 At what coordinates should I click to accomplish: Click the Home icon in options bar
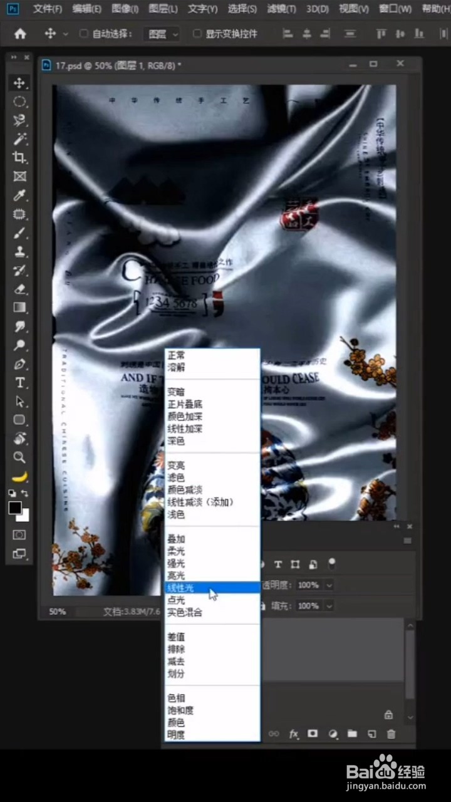(x=20, y=34)
